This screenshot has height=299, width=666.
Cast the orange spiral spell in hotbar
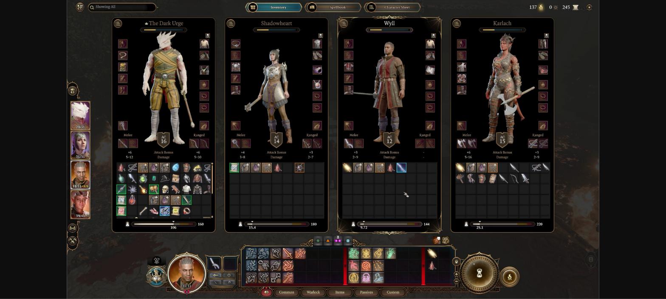(366, 266)
